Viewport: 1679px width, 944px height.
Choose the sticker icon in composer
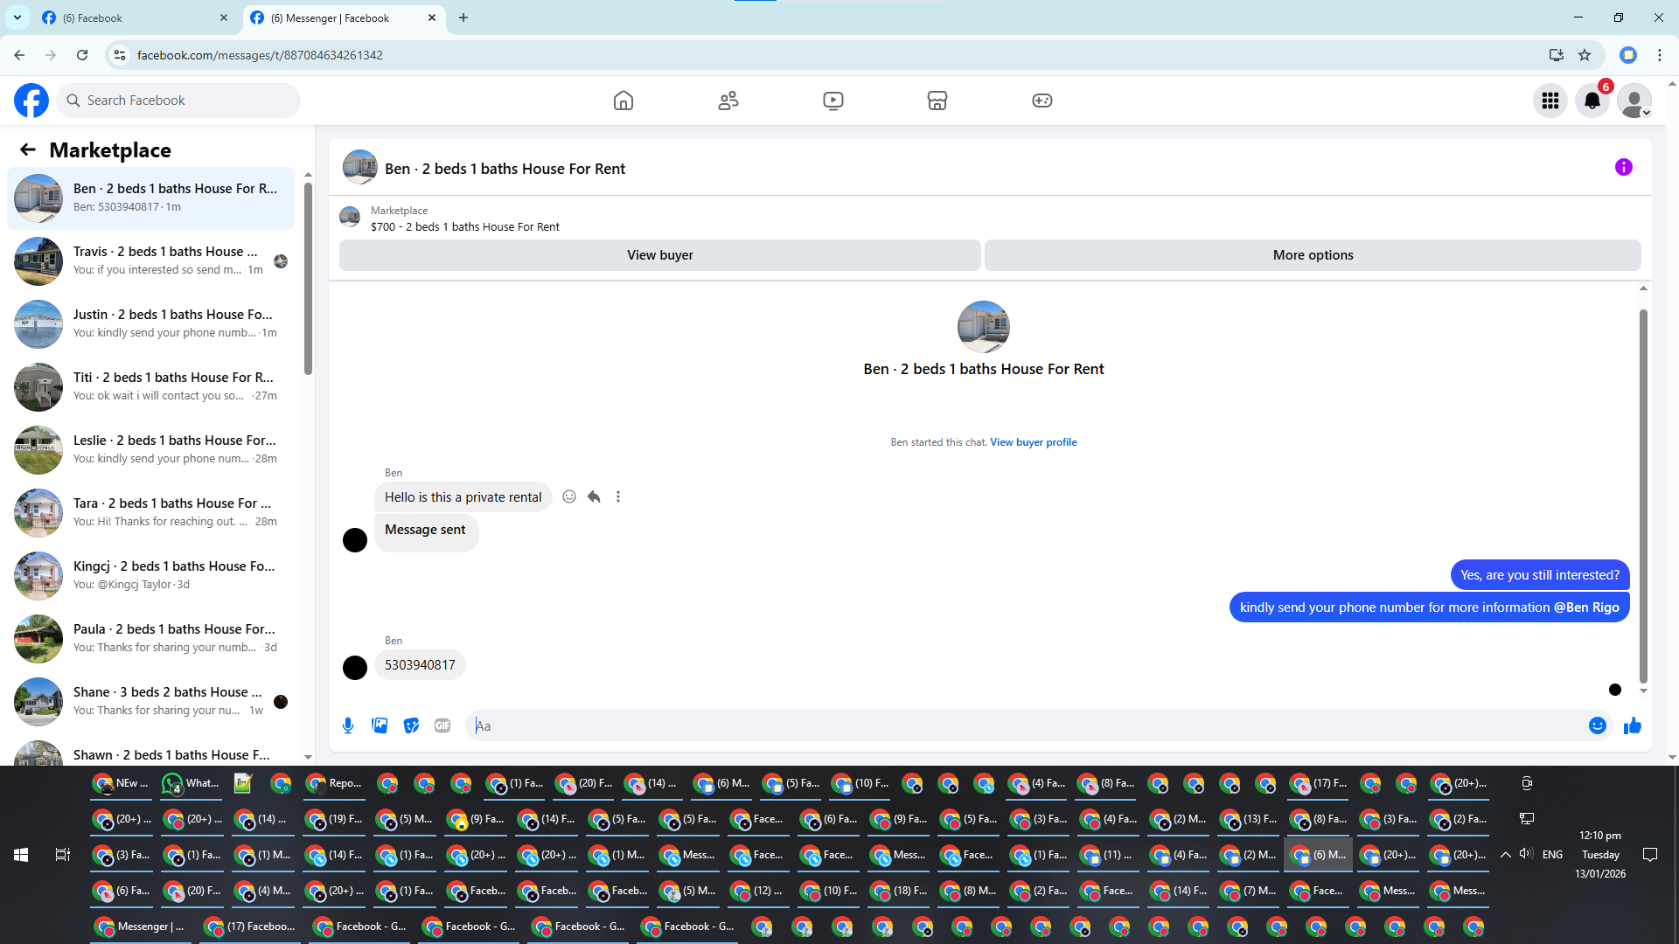coord(411,725)
